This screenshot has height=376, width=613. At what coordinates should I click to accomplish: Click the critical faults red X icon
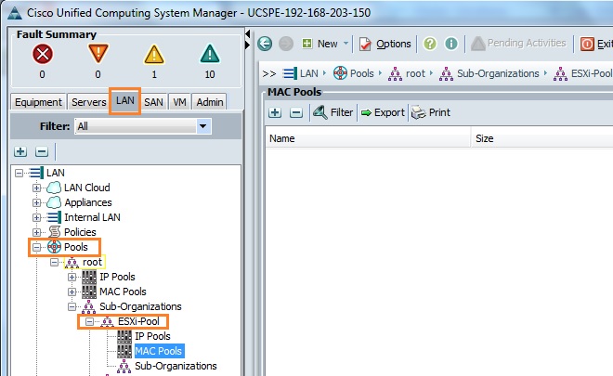point(42,54)
